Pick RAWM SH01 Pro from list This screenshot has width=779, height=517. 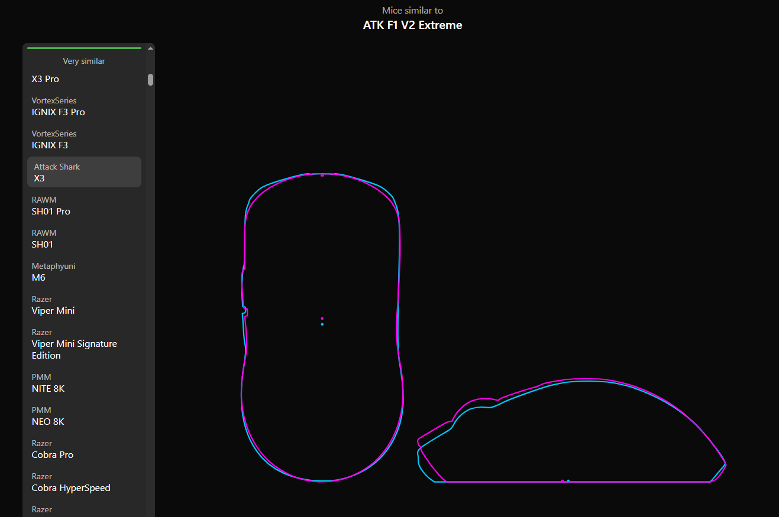coord(84,205)
